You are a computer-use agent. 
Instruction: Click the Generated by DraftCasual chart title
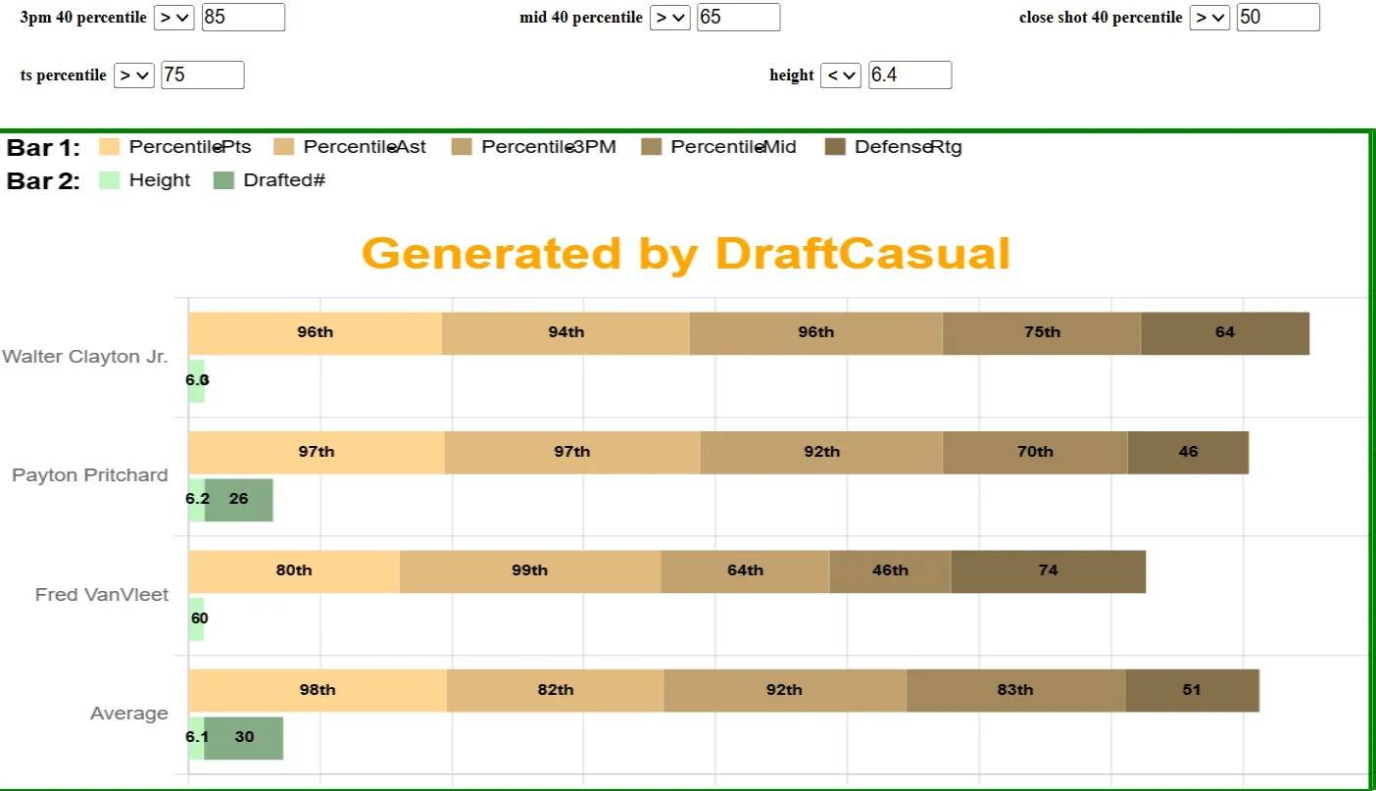coord(686,253)
